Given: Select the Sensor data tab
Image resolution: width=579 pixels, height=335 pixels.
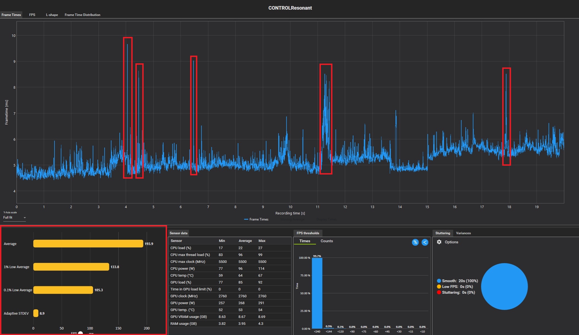Looking at the screenshot, I should (179, 233).
